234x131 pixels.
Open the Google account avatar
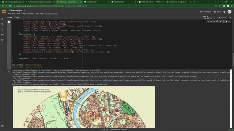229,12
